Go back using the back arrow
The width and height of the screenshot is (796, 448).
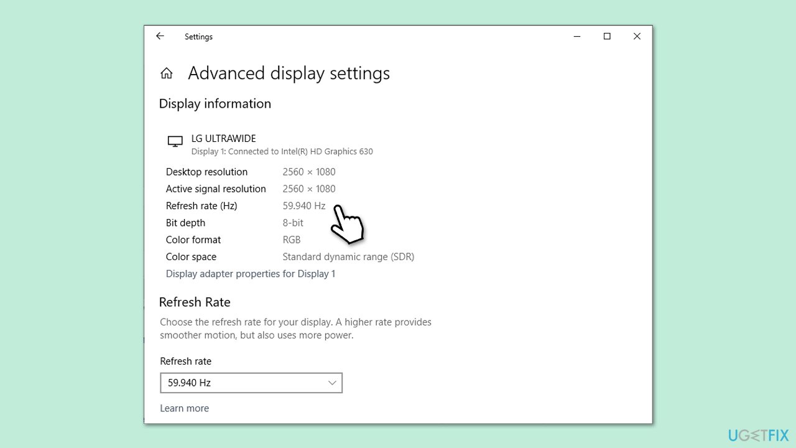point(160,37)
